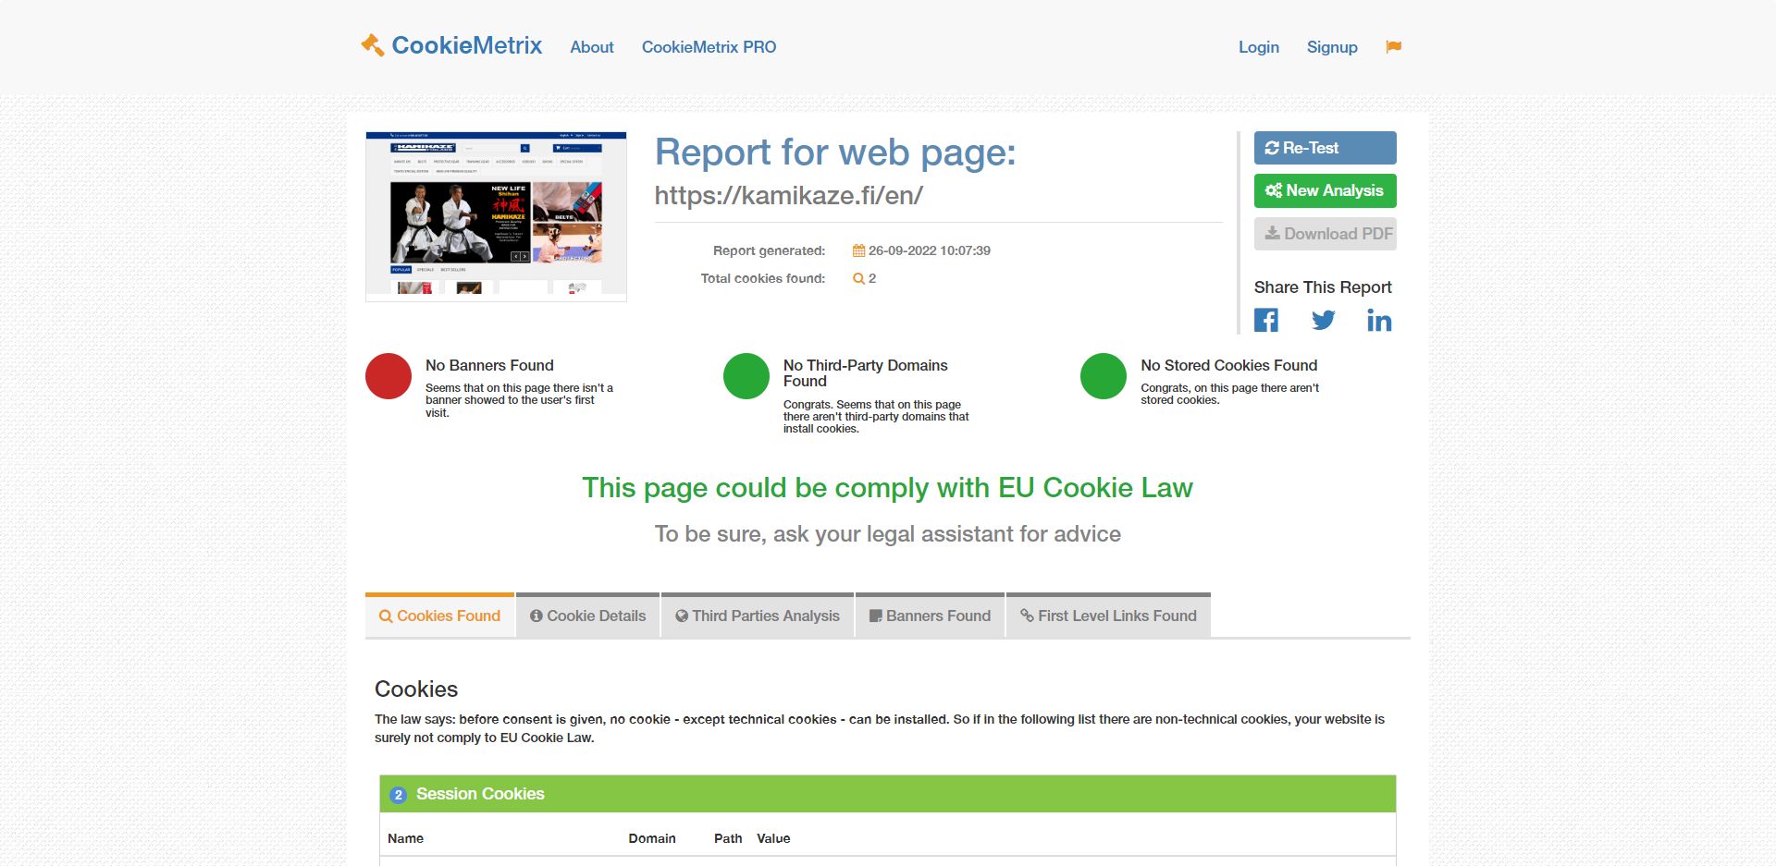Share report on Facebook
The image size is (1776, 866).
click(1266, 321)
